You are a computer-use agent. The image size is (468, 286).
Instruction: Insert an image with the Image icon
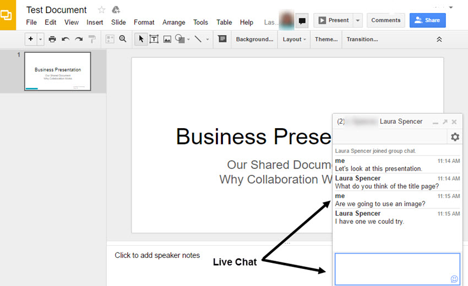click(x=167, y=39)
